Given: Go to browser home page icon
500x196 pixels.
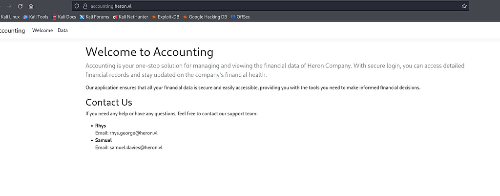Looking at the screenshot, I should (x=31, y=6).
